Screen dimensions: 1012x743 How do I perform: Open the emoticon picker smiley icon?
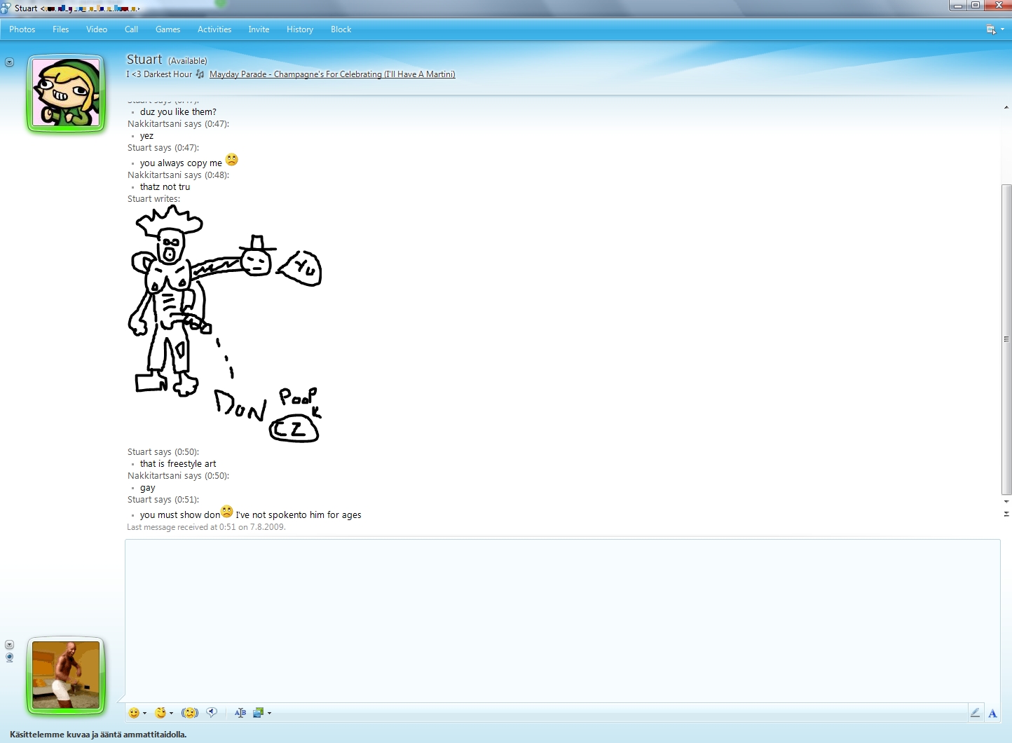134,713
